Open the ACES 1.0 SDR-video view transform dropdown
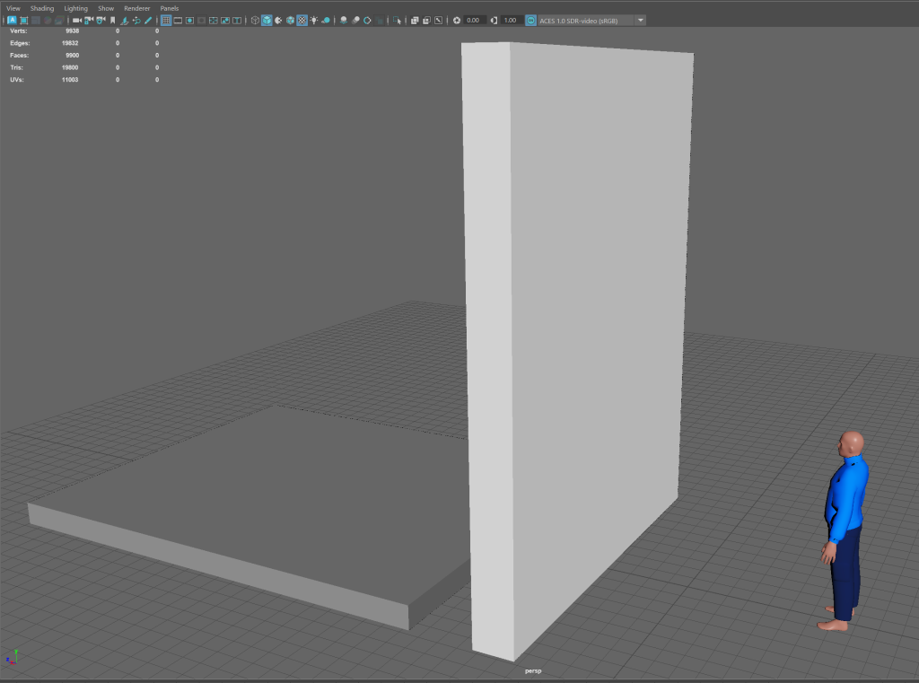This screenshot has height=683, width=919. tap(641, 20)
